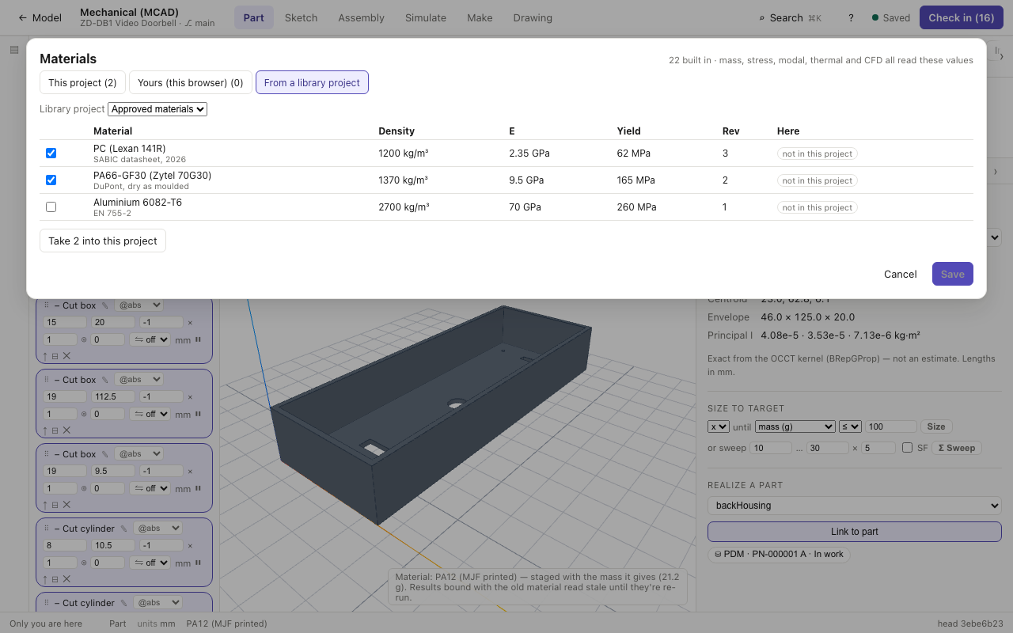Move the Cut cylinder 8 × 10.5 feature up
Viewport: 1013px width, 633px height.
tap(45, 579)
